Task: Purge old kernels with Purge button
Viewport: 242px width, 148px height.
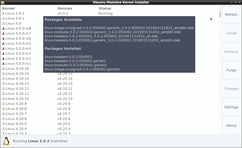Action: coord(231,70)
